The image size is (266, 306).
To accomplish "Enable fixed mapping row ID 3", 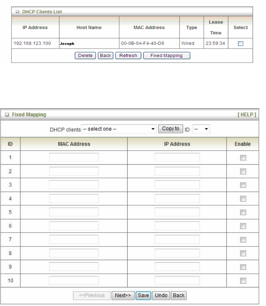I will [243, 185].
